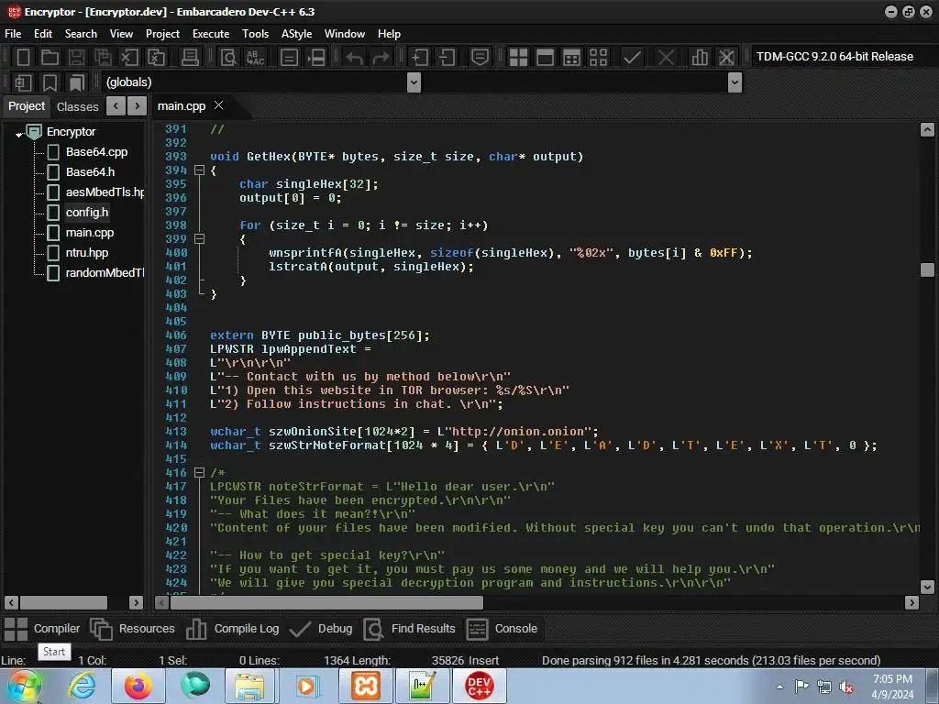Select the Project tab
The image size is (939, 704).
pyautogui.click(x=27, y=106)
